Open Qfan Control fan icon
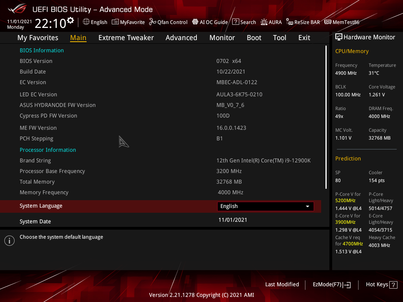The height and width of the screenshot is (302, 403). 153,22
